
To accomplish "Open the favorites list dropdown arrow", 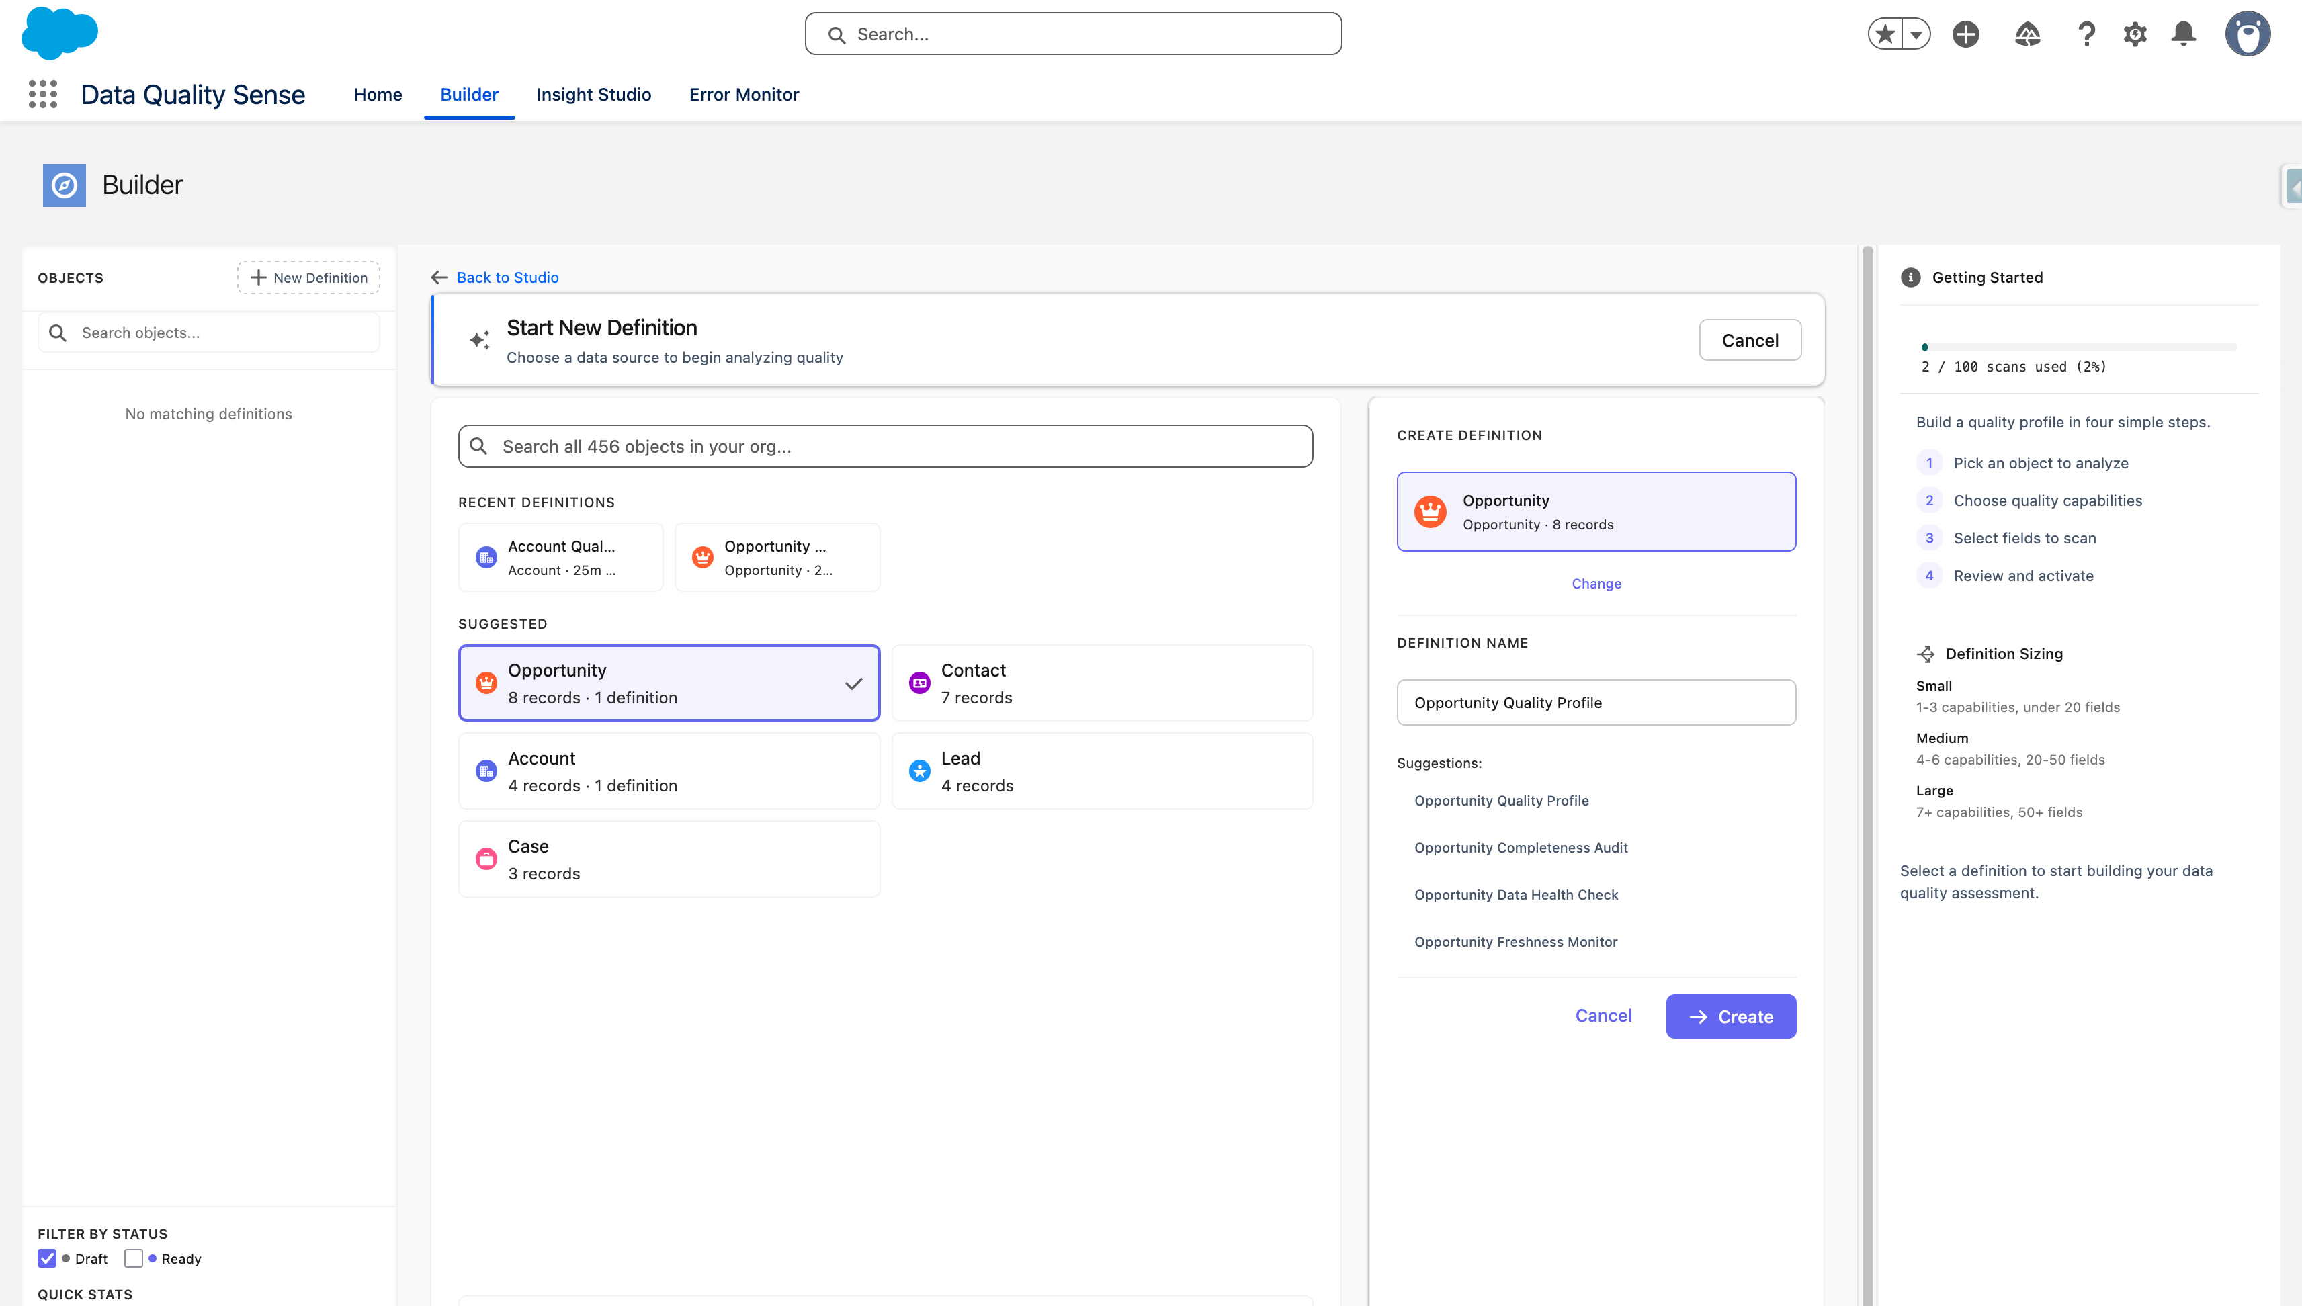I will pyautogui.click(x=1916, y=34).
